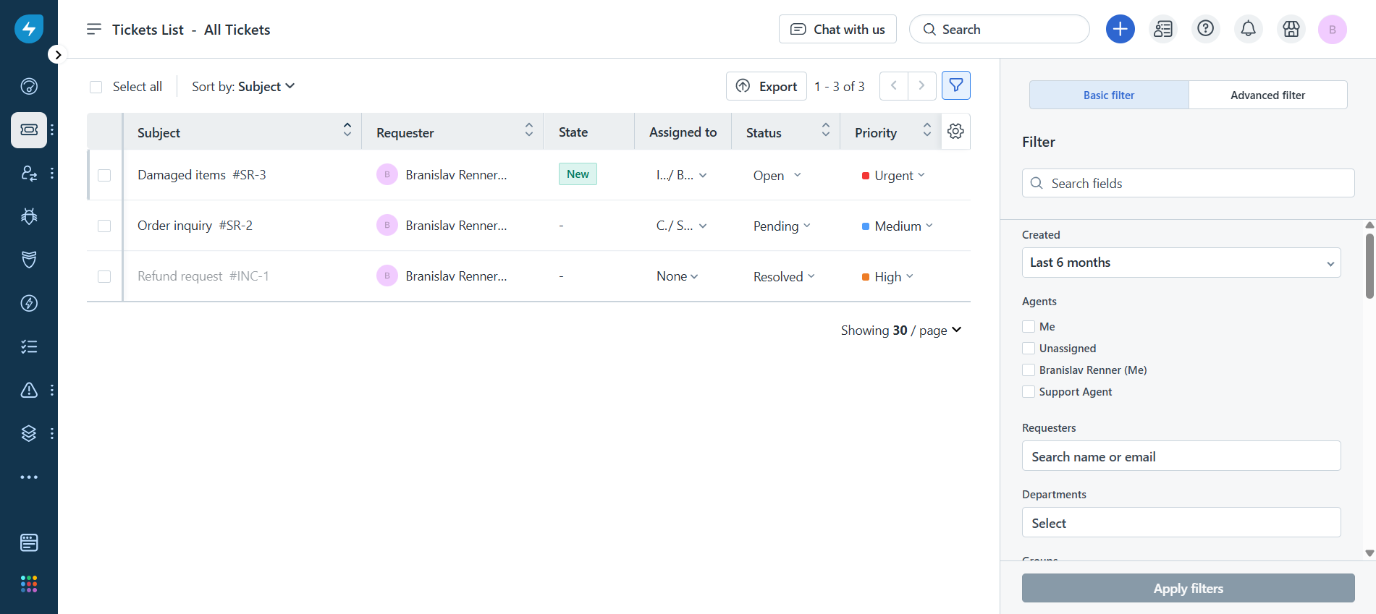This screenshot has height=614, width=1376.
Task: Open the notifications bell
Action: pyautogui.click(x=1248, y=29)
